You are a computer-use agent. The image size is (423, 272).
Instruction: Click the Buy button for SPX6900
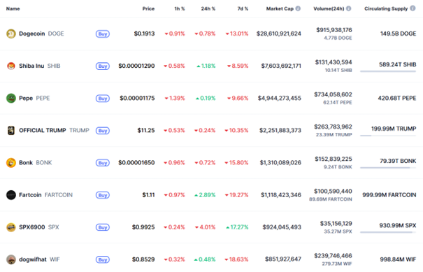[x=103, y=227]
